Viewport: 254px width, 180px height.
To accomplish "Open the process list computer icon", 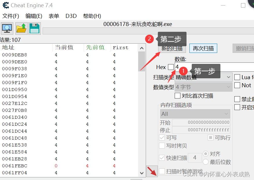I will tap(7, 28).
